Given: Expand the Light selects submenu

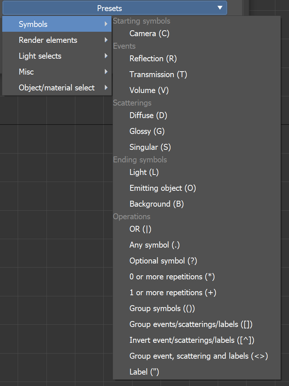Looking at the screenshot, I should pyautogui.click(x=40, y=56).
